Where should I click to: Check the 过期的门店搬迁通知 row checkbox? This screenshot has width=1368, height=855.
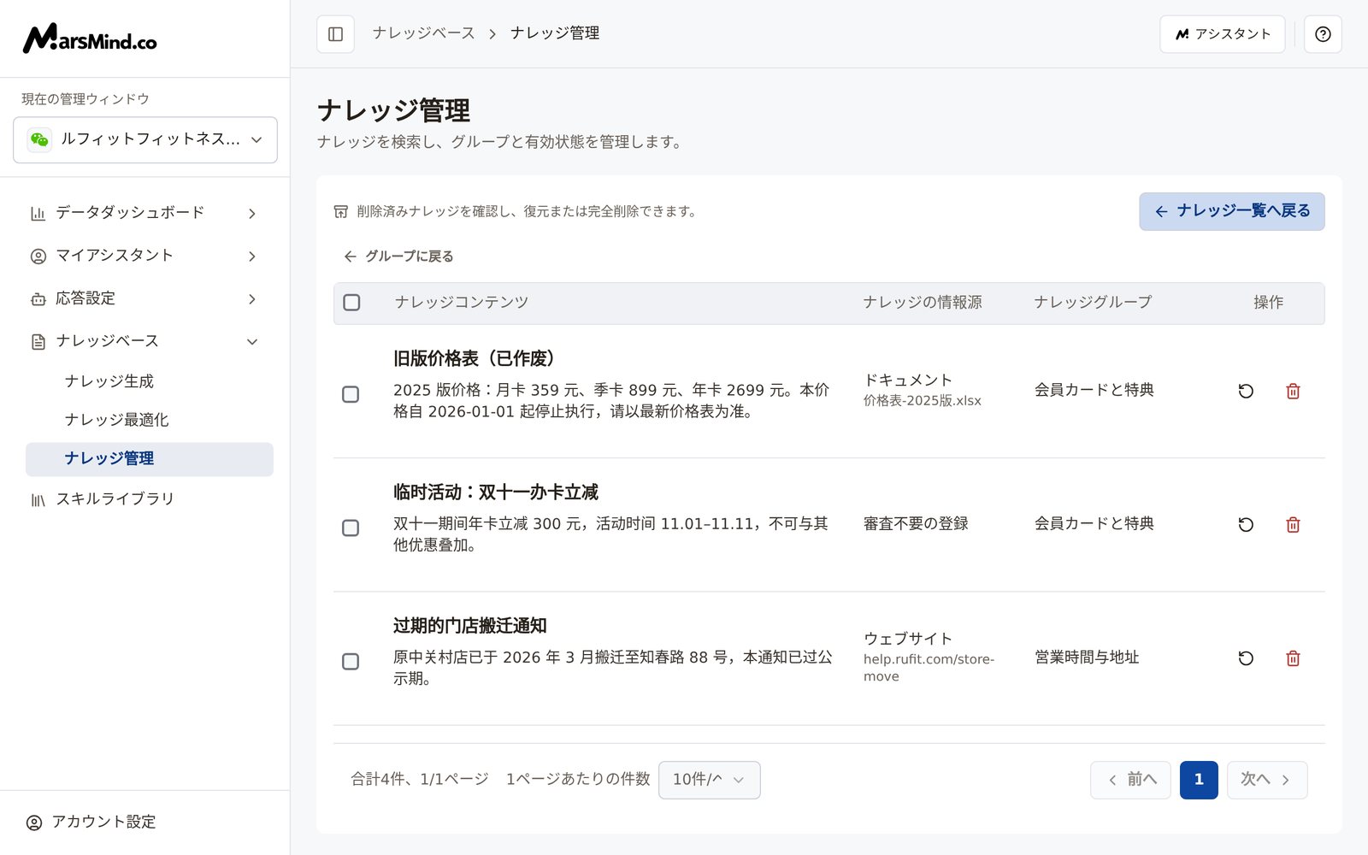(351, 661)
